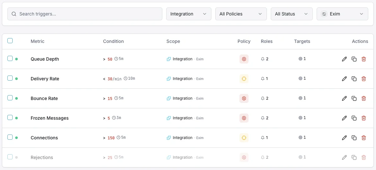This screenshot has width=376, height=170.
Task: Duplicate the Frozen Messages trigger
Action: tap(354, 118)
